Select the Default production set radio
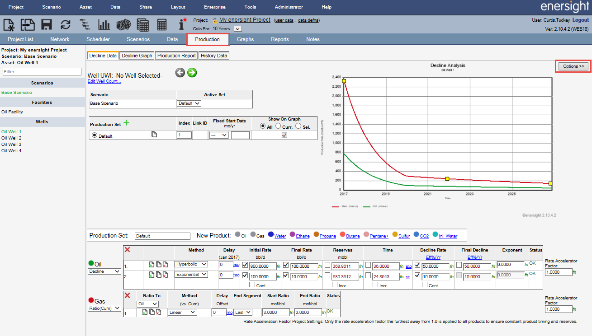The width and height of the screenshot is (592, 336). pos(95,135)
